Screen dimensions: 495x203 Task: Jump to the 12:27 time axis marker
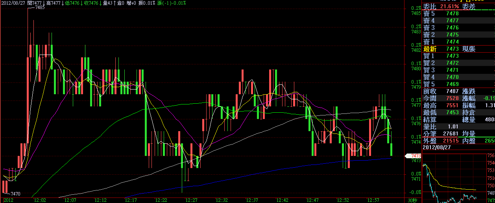(x=192, y=200)
